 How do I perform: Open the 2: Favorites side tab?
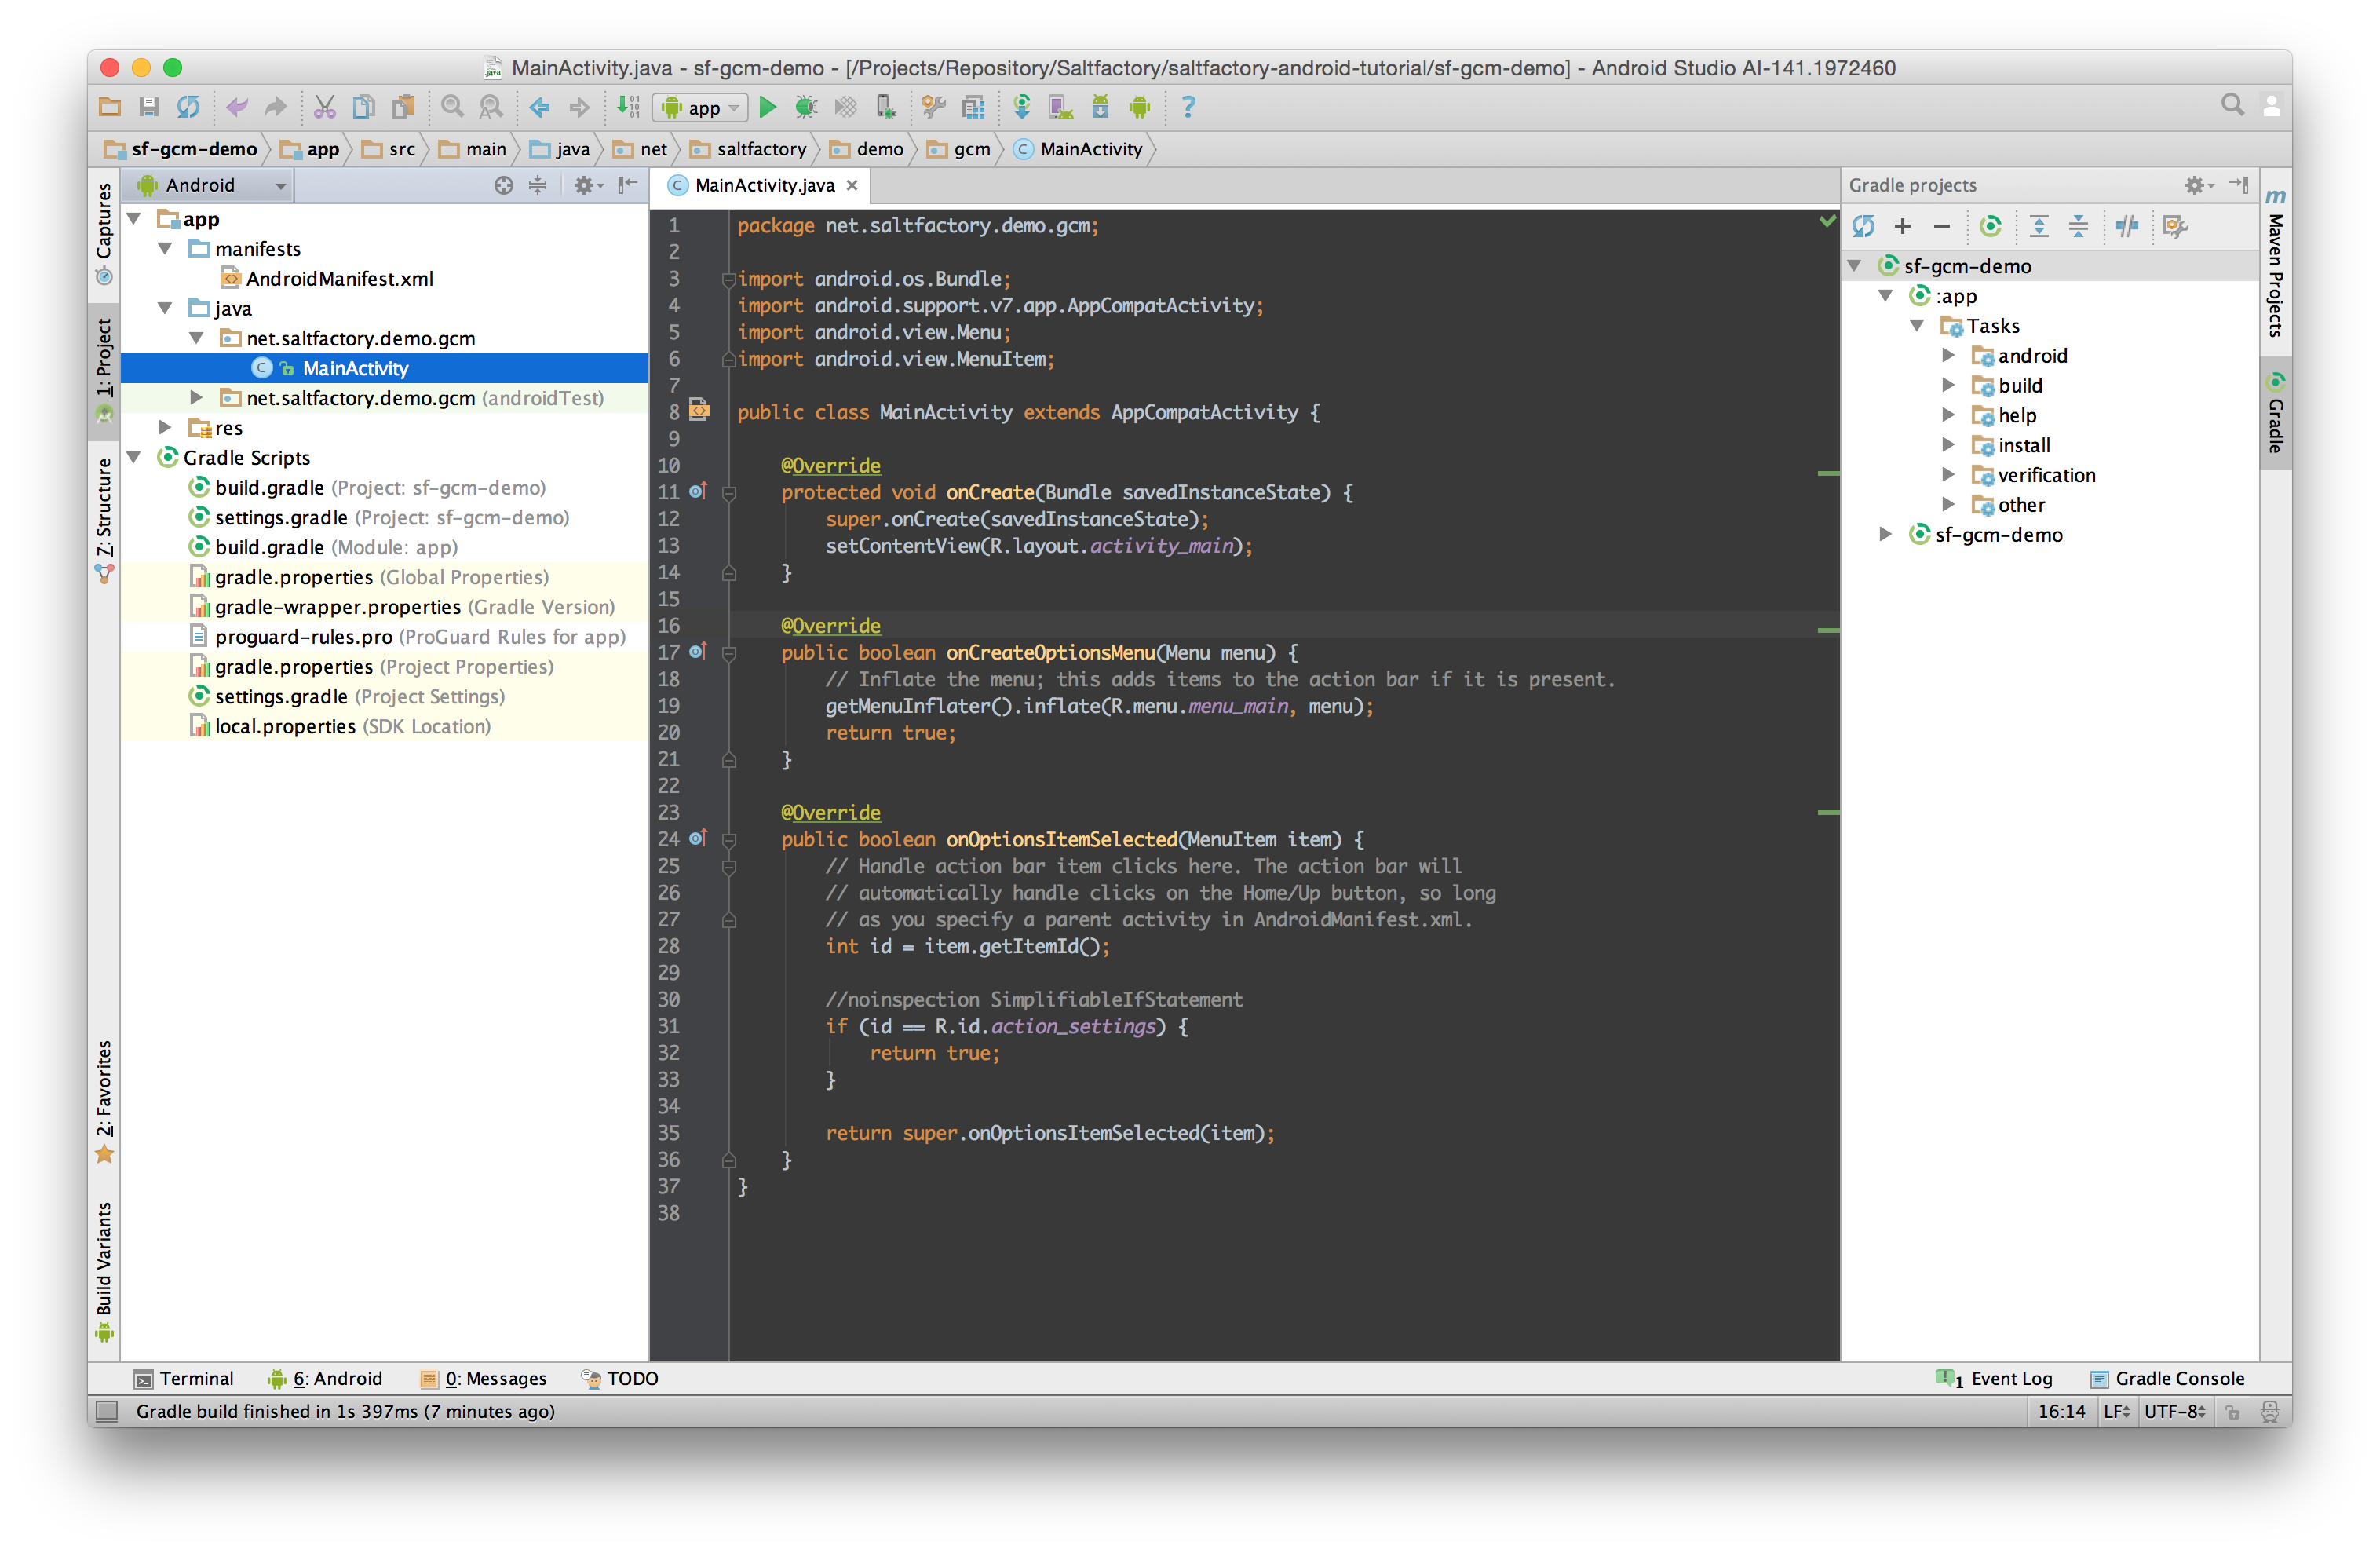coord(104,1102)
